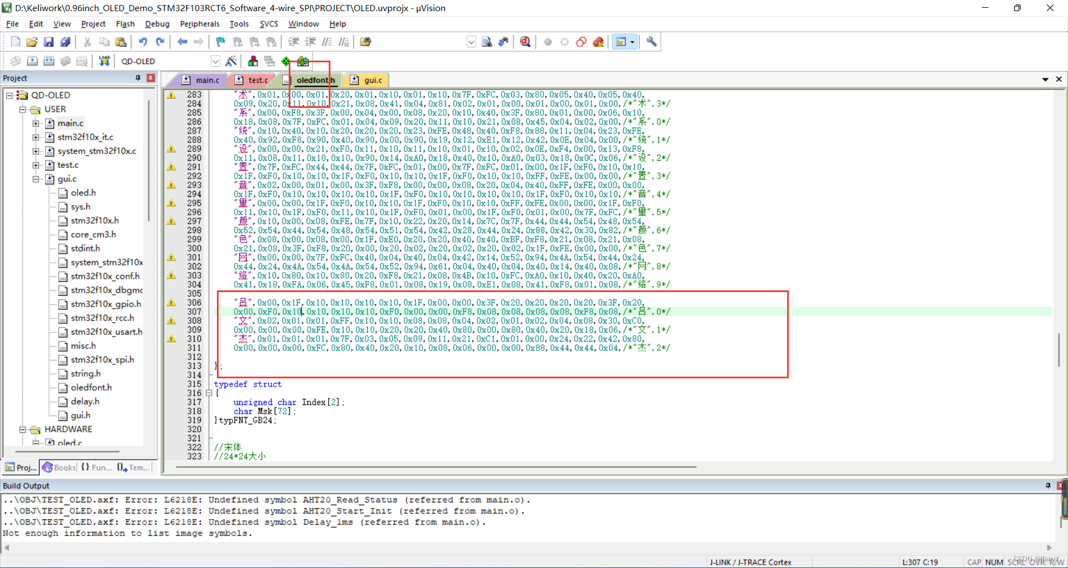Screen dimensions: 1068x568
Task: Navigate backwards with blue left arrow
Action: 182,42
